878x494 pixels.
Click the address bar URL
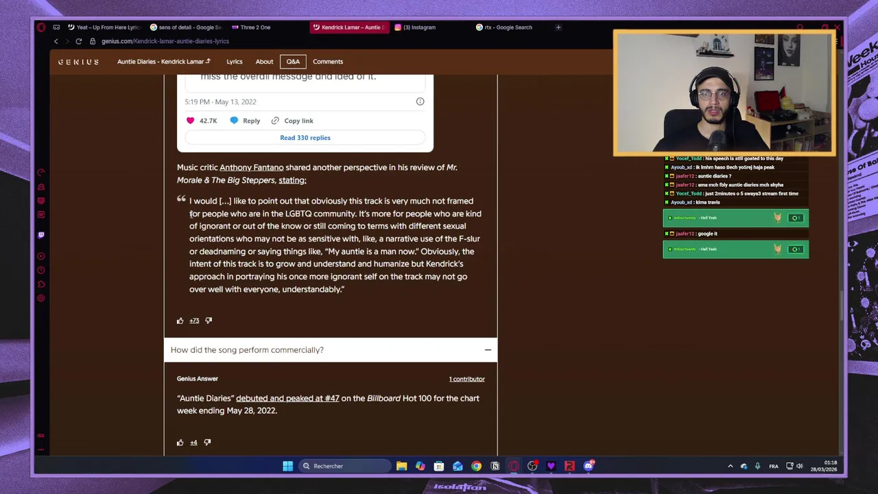(165, 41)
